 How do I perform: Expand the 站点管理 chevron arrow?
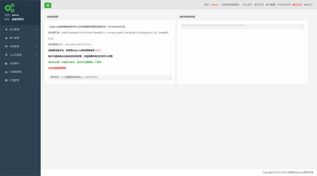pos(36,29)
